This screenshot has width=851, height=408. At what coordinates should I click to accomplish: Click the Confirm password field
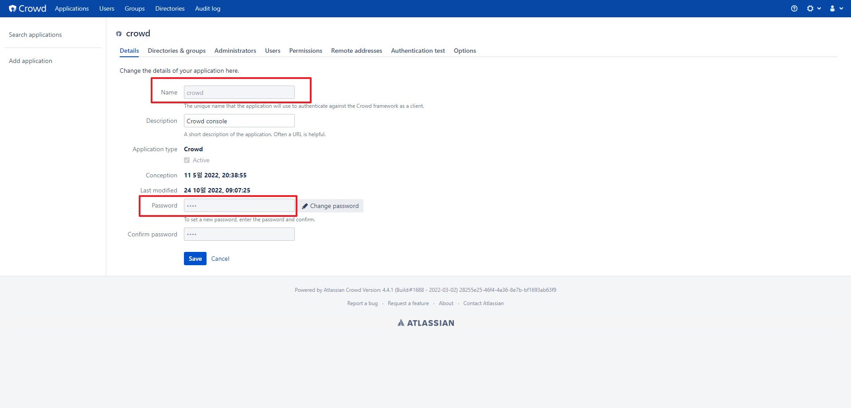point(239,234)
